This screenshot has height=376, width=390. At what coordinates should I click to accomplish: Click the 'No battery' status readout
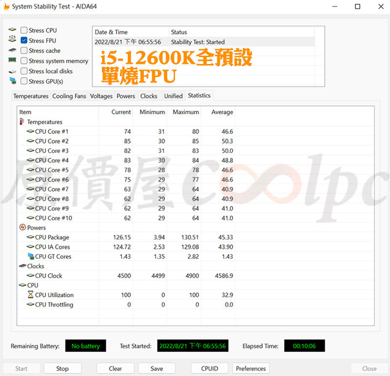click(x=86, y=346)
